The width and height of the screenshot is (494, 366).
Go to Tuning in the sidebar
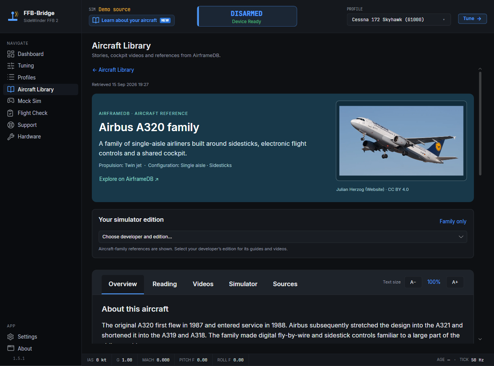41,66
